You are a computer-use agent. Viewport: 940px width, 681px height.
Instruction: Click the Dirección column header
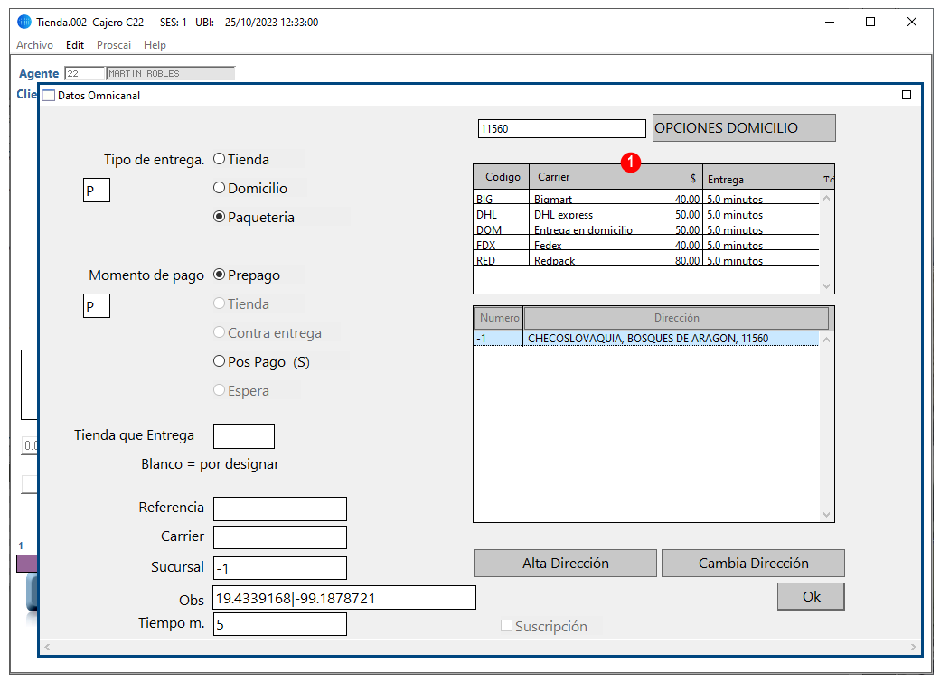[676, 318]
